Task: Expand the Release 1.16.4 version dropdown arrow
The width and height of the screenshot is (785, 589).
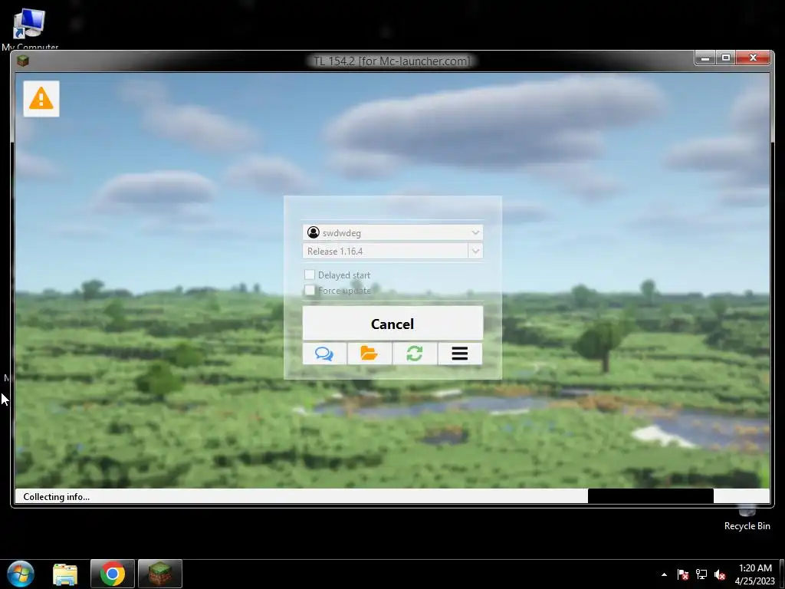Action: click(x=475, y=251)
